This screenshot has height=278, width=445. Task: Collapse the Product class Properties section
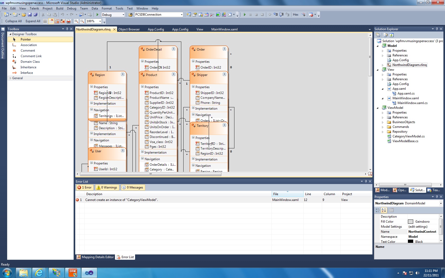[x=142, y=87]
